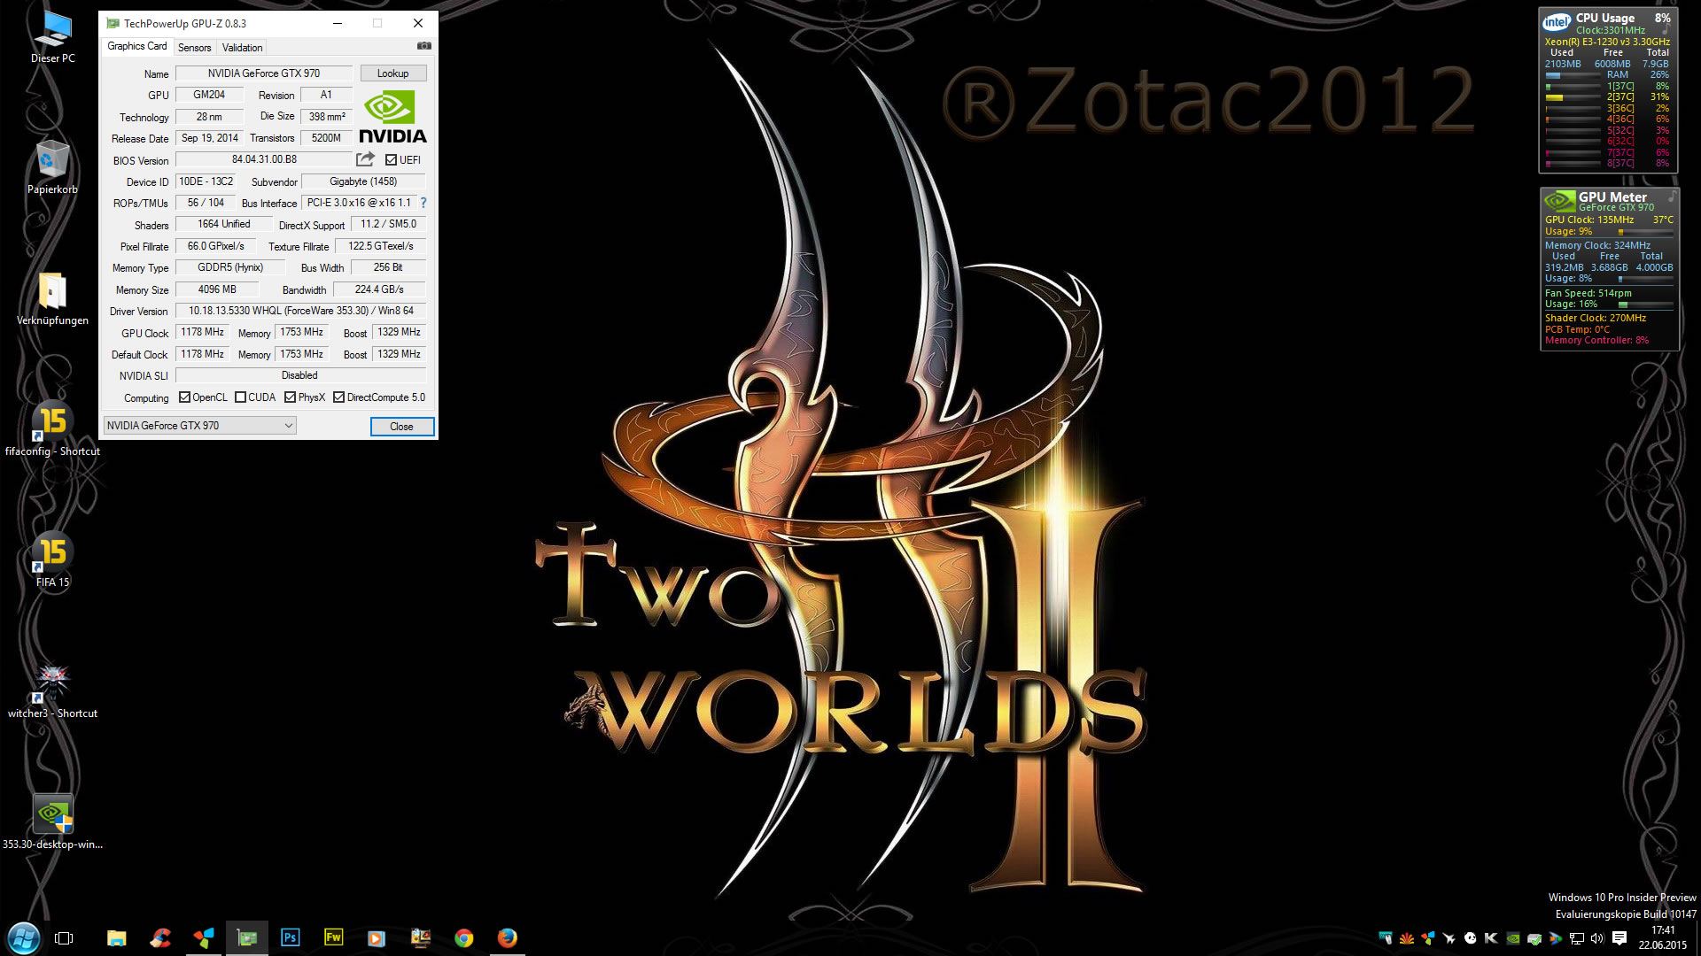Click the Lookup button
1701x956 pixels.
point(392,73)
